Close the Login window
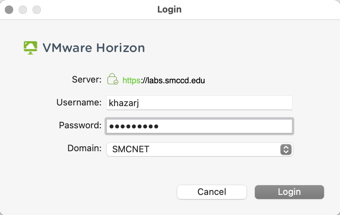 (9, 10)
